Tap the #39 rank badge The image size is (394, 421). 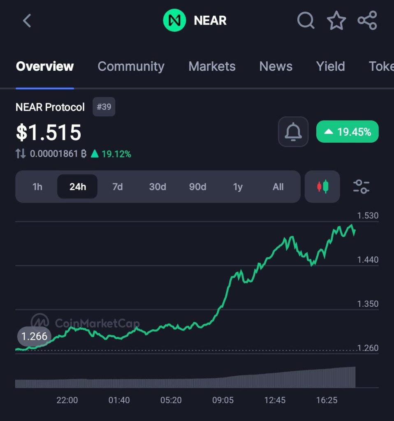click(104, 107)
